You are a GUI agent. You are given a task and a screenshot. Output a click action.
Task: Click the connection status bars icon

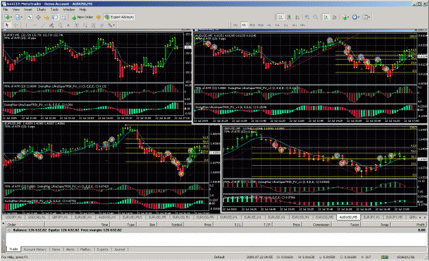click(x=384, y=257)
